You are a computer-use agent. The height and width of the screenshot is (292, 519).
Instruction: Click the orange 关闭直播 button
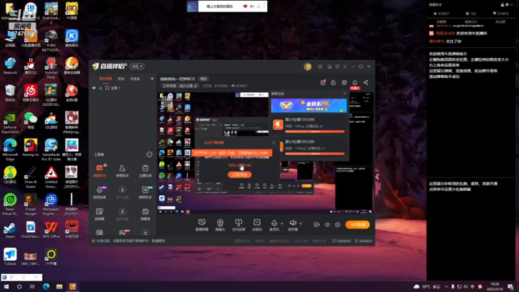[357, 225]
